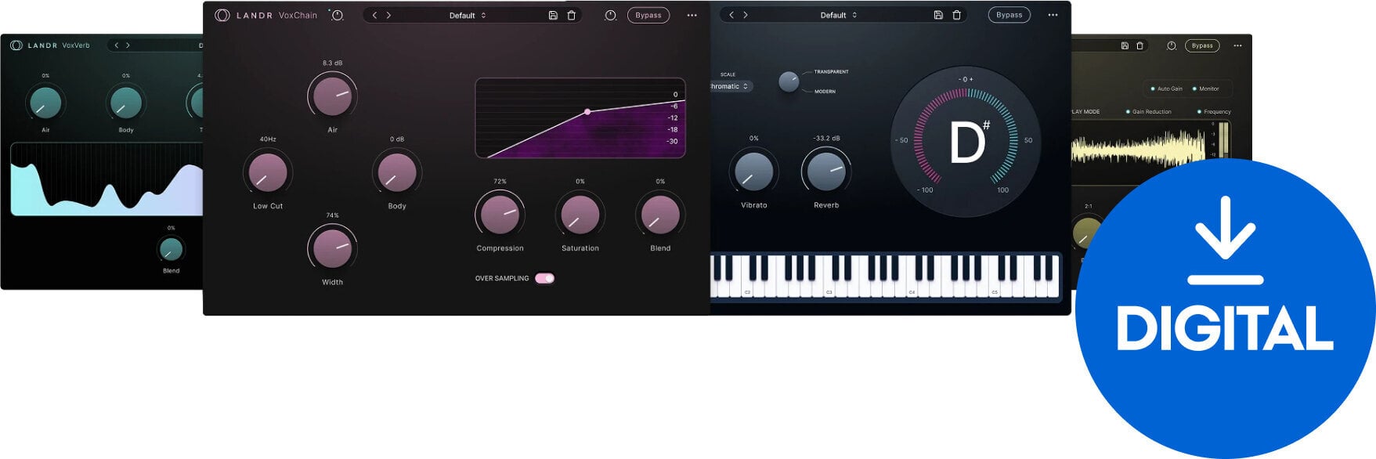Click the VoxVerb Blend knob
The width and height of the screenshot is (1376, 459).
(171, 249)
